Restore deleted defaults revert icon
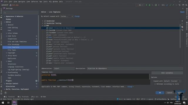The width and height of the screenshot is (188, 105). coord(182,30)
